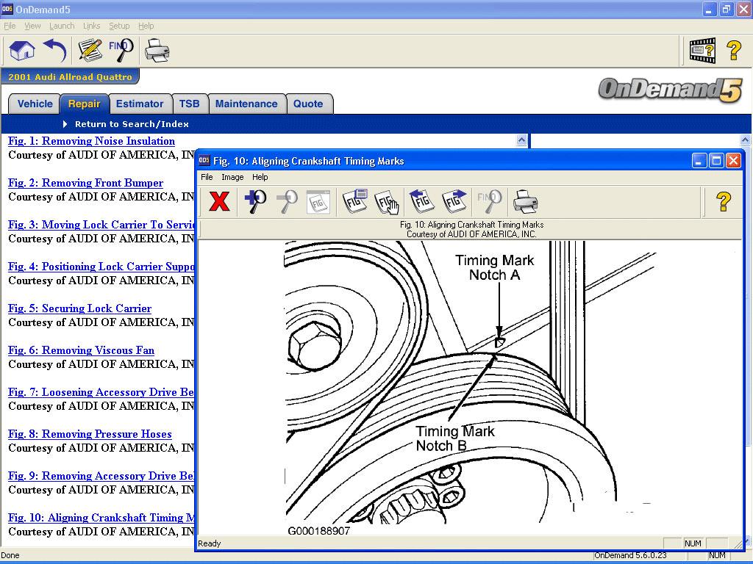Click the OnDemand 5.6.0.23 version text
Image resolution: width=753 pixels, height=564 pixels.
coord(630,555)
